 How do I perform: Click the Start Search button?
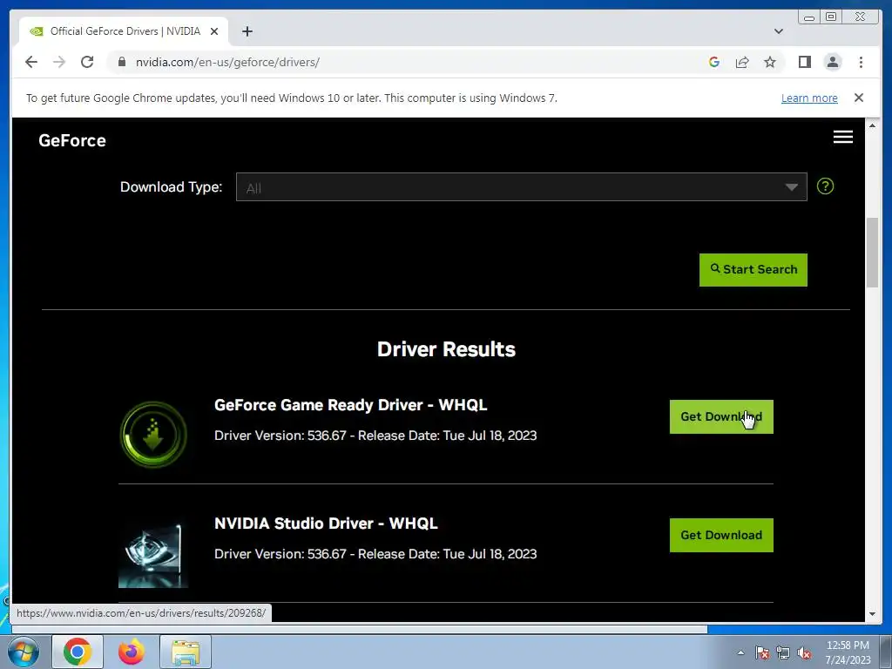pyautogui.click(x=753, y=270)
